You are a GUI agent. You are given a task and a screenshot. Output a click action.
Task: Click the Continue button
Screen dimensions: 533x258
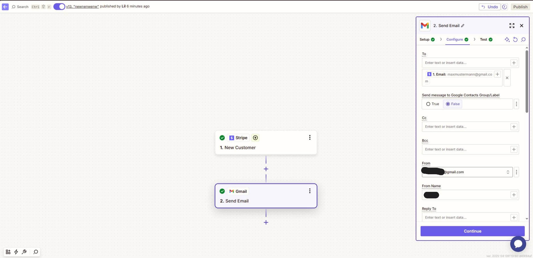[472, 231]
